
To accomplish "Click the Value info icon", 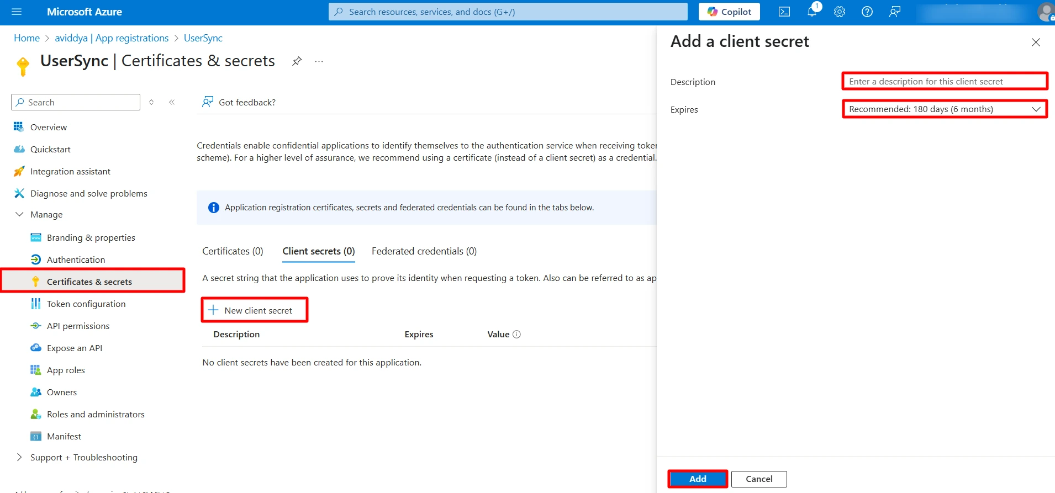I will click(x=517, y=334).
